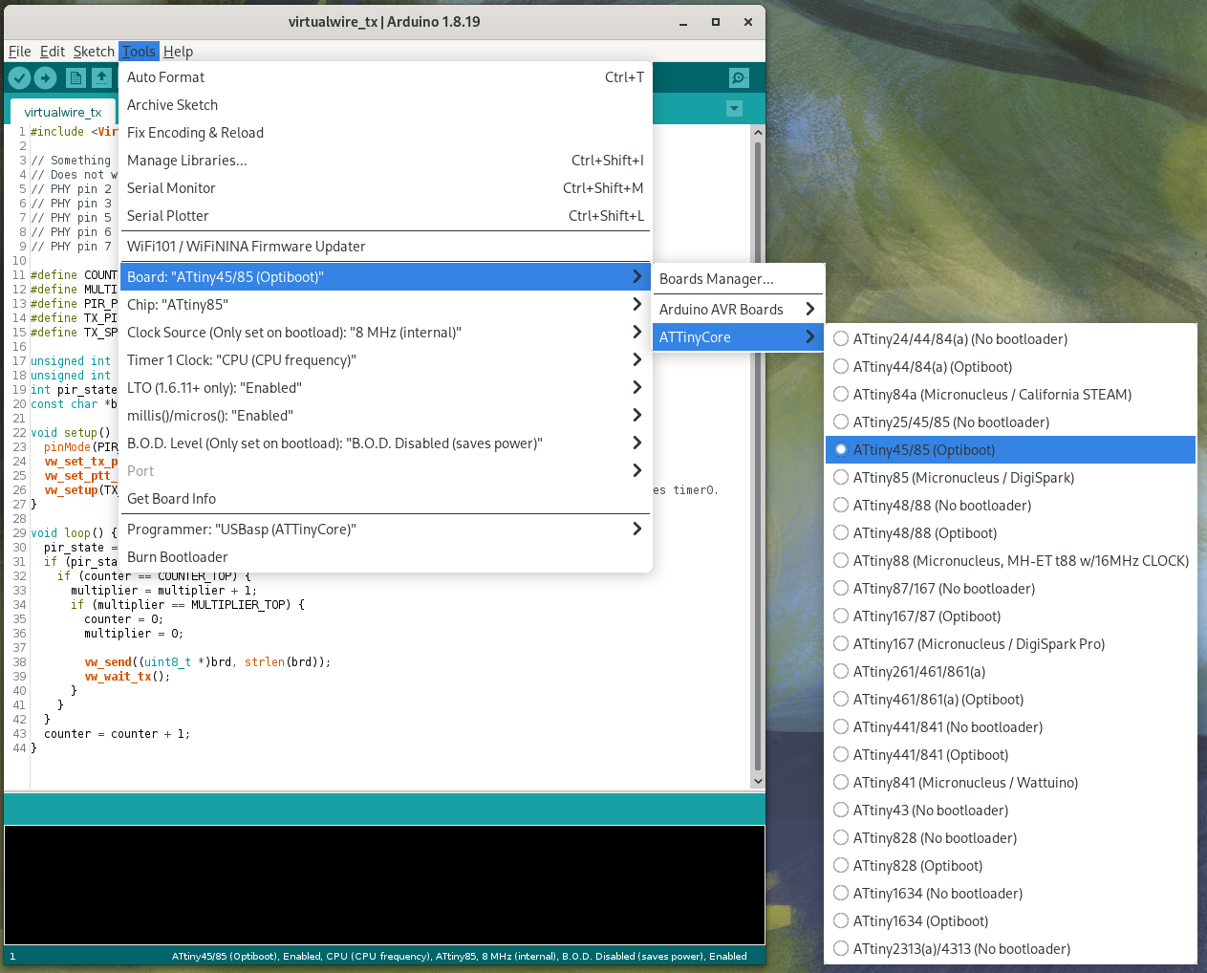Open Manage Libraries...
Image resolution: width=1207 pixels, height=973 pixels.
pyautogui.click(x=385, y=161)
